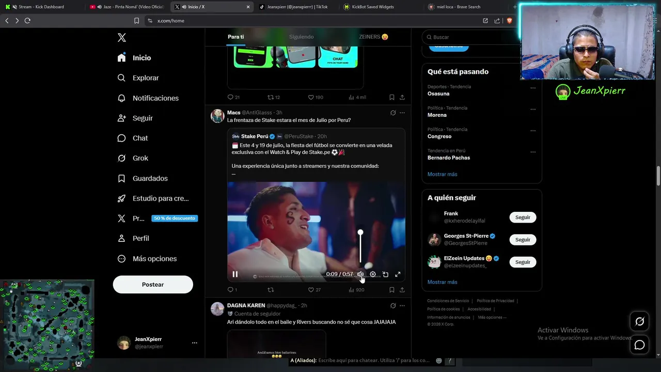Switch to ZEINERS tab
Screen dimensions: 661x372
coord(373,37)
